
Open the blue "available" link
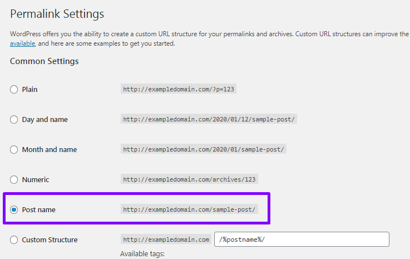point(22,43)
